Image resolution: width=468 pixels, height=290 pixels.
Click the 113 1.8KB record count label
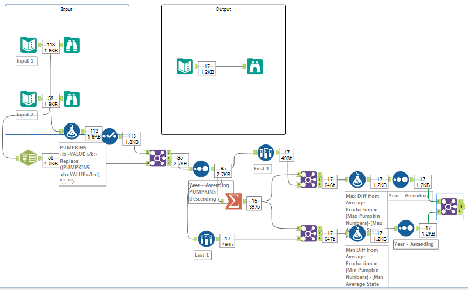point(132,139)
